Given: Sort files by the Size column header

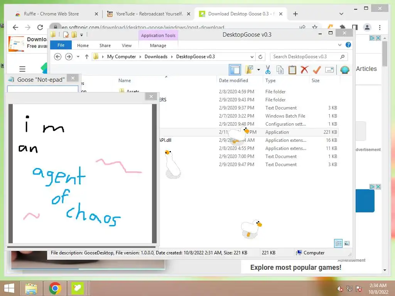Looking at the screenshot, I should tap(316, 81).
